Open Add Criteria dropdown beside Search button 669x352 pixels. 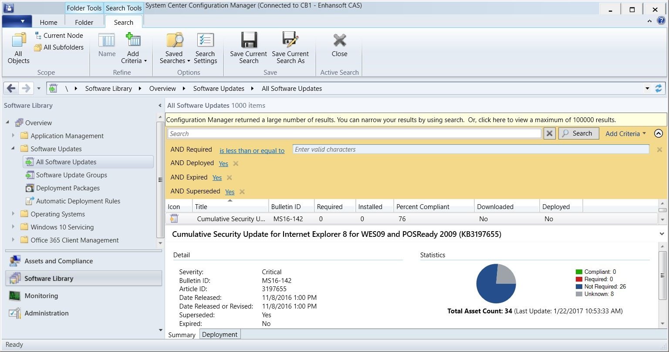[625, 133]
